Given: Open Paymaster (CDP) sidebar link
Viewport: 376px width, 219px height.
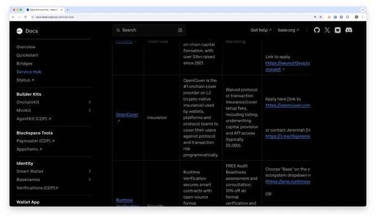Looking at the screenshot, I should (35, 141).
